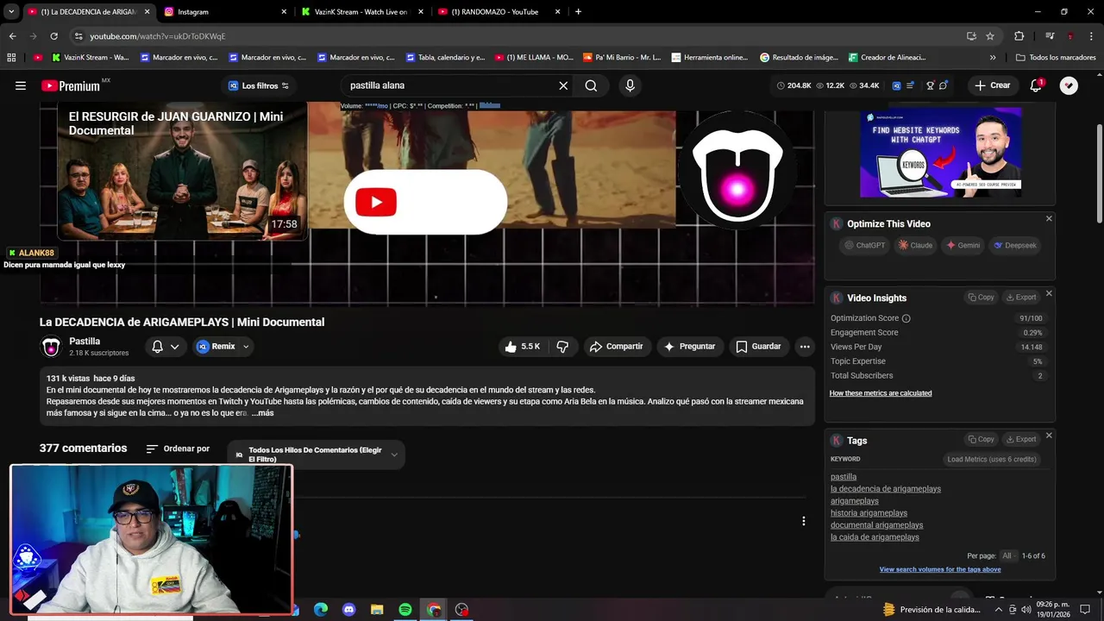Click the Crear button
Image resolution: width=1104 pixels, height=621 pixels.
pyautogui.click(x=992, y=85)
